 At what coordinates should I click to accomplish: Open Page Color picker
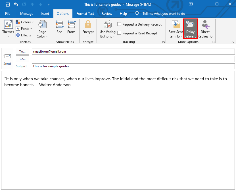tap(42, 29)
